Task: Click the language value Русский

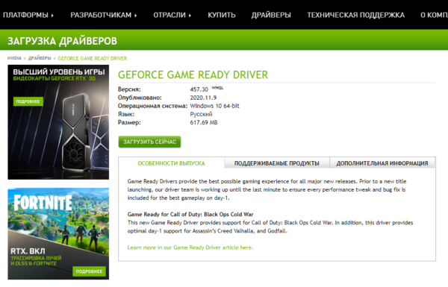Action: tap(201, 114)
